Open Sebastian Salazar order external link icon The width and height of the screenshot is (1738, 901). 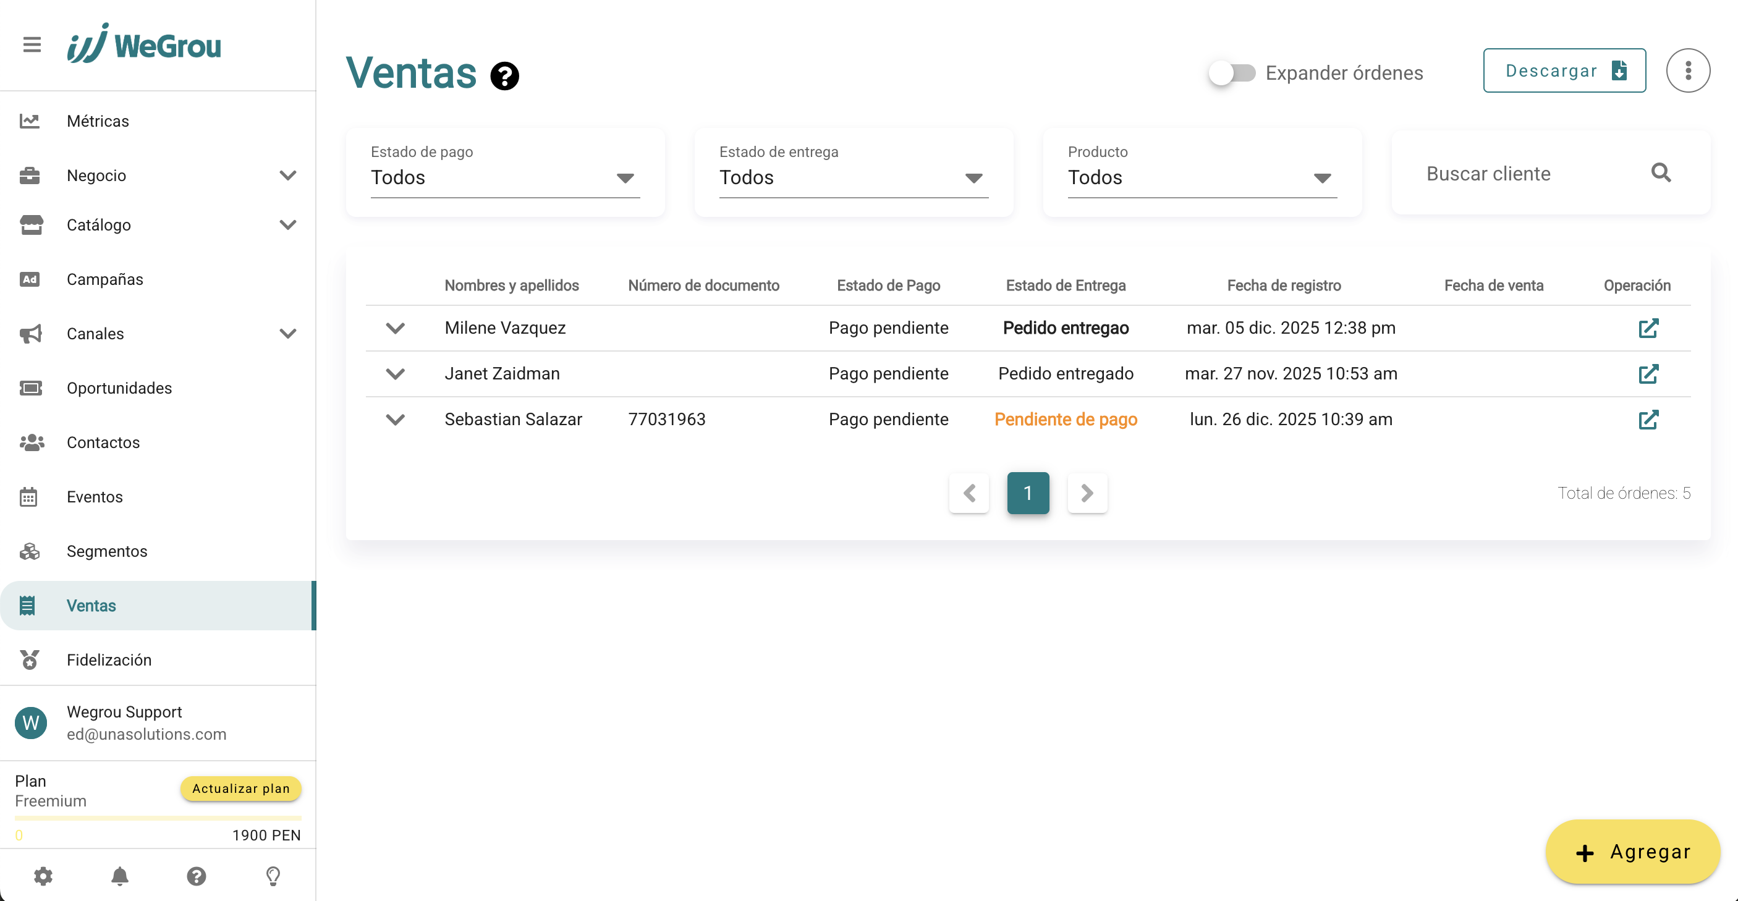[x=1648, y=420]
